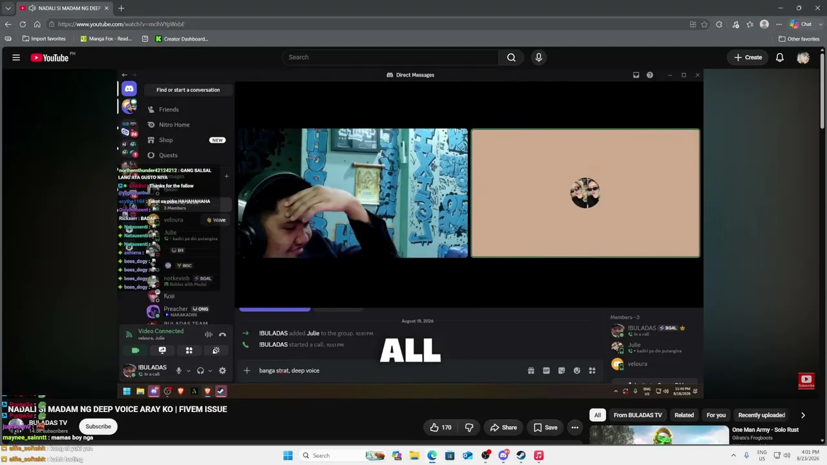Open the Manga Fox bookmark
The height and width of the screenshot is (465, 827).
(x=106, y=39)
